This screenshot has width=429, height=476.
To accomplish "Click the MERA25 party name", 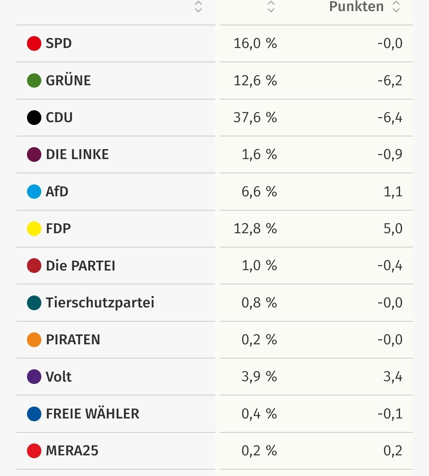I will click(72, 451).
